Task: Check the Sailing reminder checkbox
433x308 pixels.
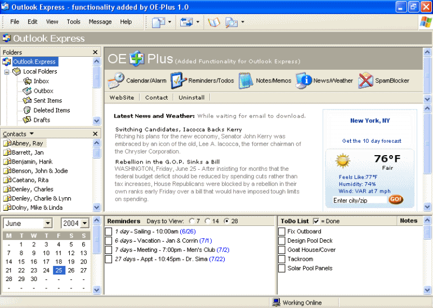Action: pyautogui.click(x=109, y=232)
